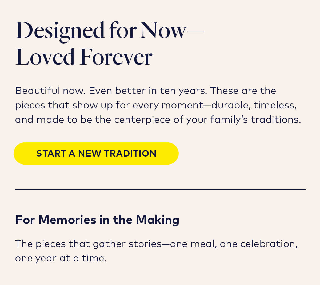Click the phrase Loved Forever in the headline
The image size is (320, 285).
point(84,56)
